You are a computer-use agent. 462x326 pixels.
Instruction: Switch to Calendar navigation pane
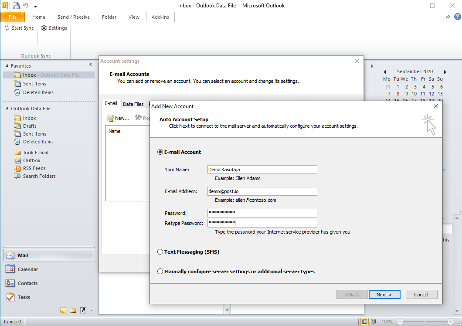click(x=49, y=269)
